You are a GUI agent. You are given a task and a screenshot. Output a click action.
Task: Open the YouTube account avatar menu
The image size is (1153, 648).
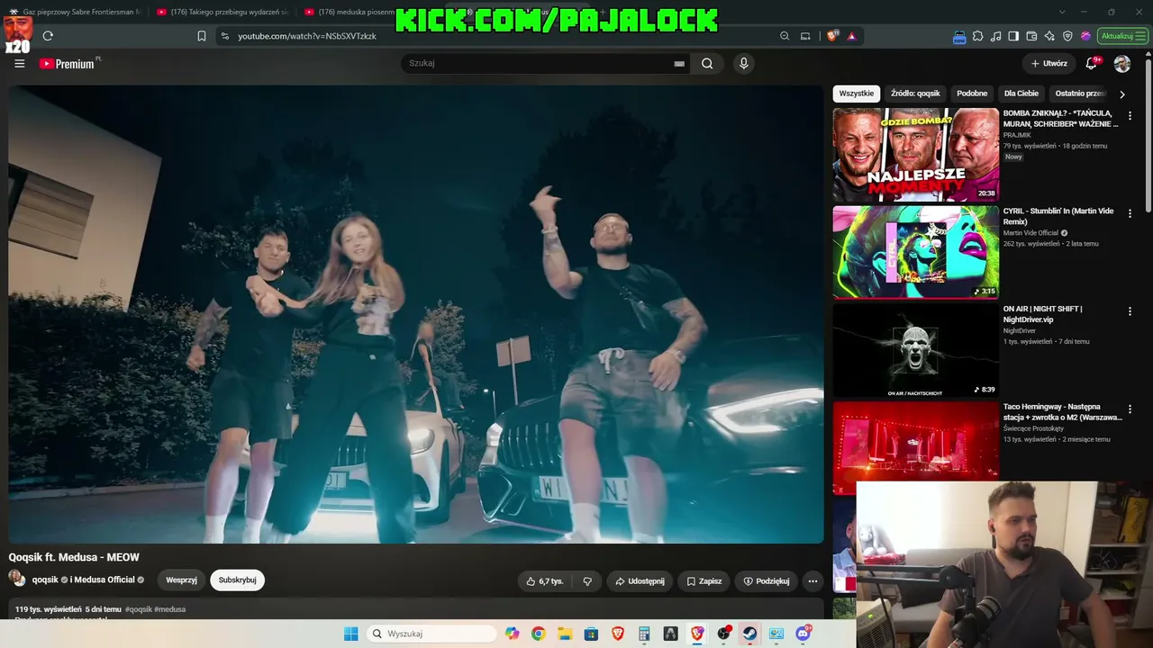[x=1122, y=64]
